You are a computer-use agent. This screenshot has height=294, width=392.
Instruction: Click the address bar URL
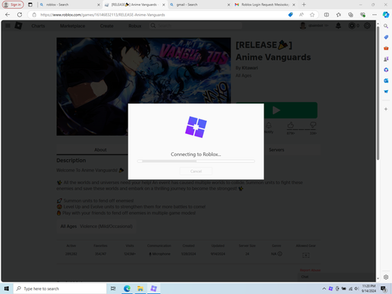point(103,15)
